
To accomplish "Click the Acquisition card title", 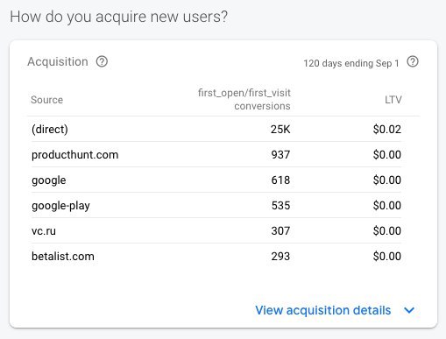I will pyautogui.click(x=58, y=61).
